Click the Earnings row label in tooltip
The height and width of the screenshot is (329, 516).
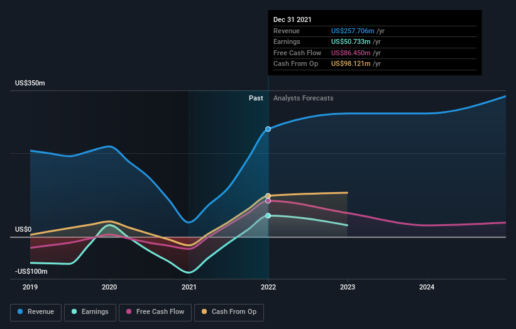click(x=287, y=41)
